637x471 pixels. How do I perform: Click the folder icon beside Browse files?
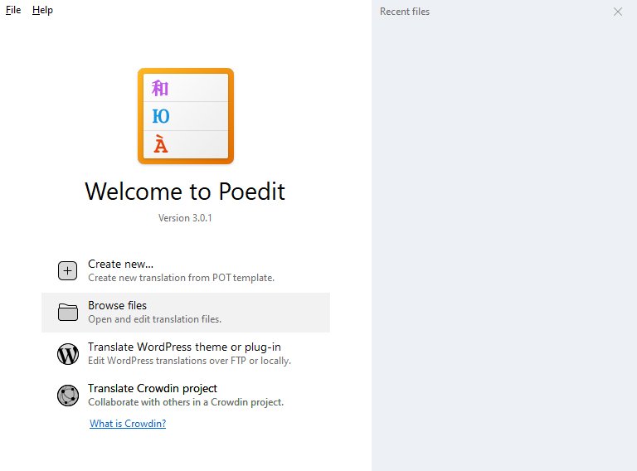click(x=67, y=313)
